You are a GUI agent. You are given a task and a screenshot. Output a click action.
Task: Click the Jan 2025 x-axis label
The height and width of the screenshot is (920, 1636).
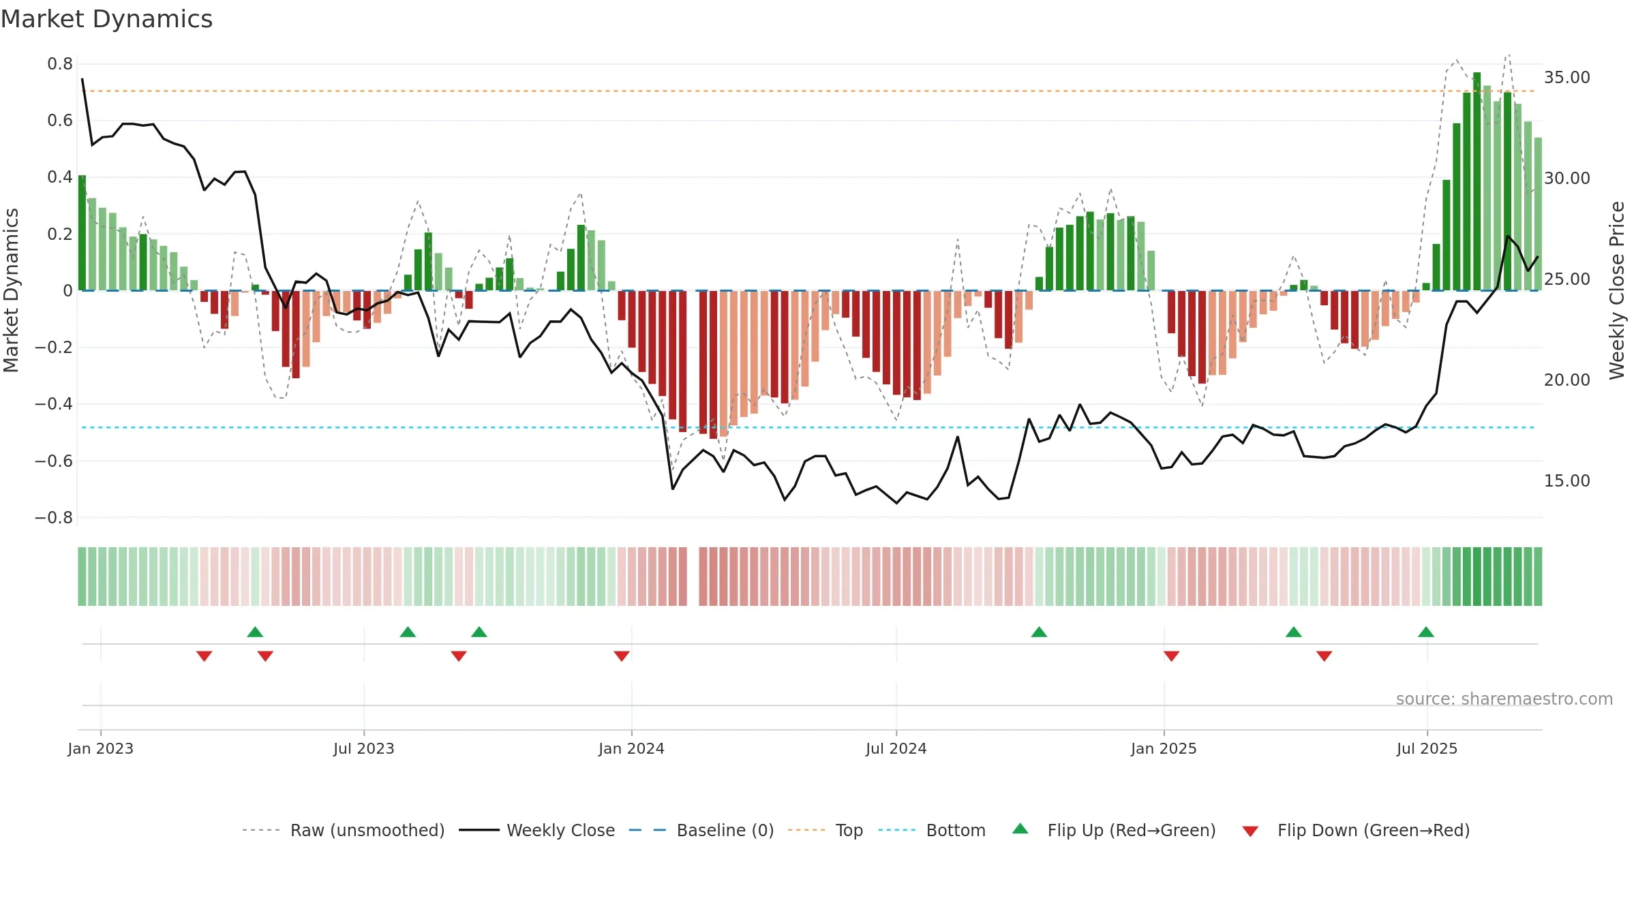click(1164, 748)
